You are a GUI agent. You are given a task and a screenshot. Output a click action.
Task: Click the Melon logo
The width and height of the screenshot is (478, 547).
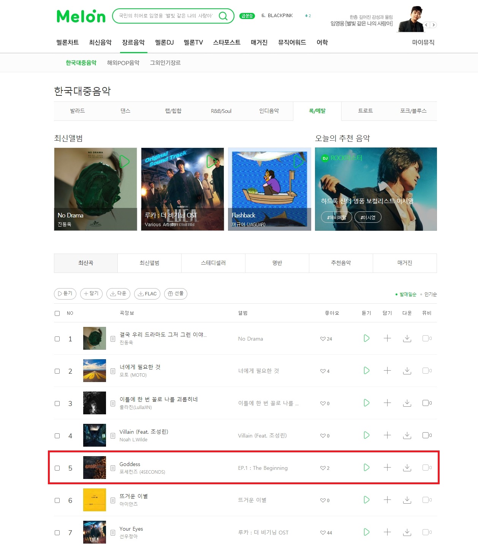[x=81, y=16]
